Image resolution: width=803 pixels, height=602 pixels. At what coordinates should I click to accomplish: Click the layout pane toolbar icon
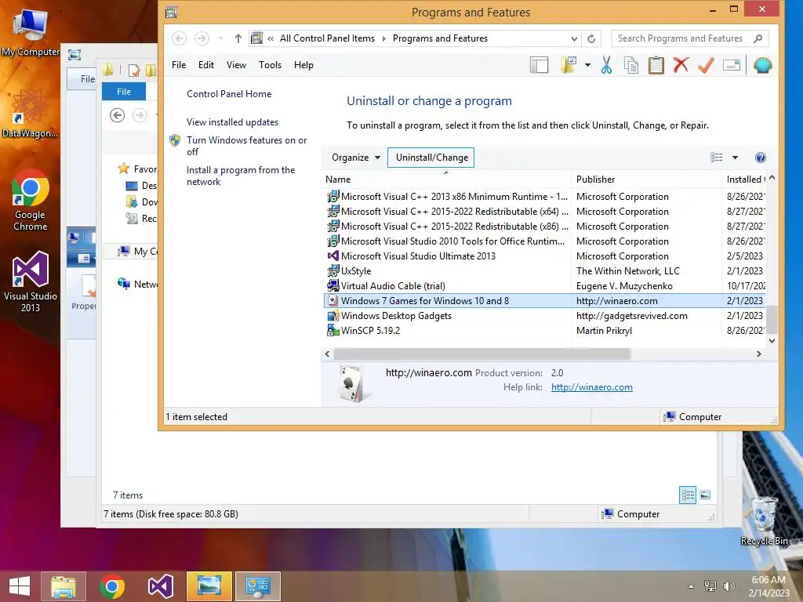click(539, 66)
